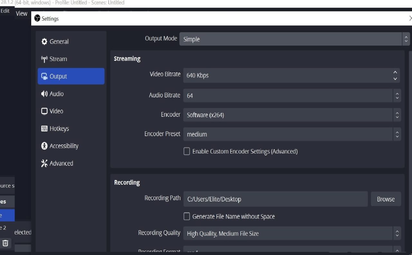Open the View menu in the OBS main window
The width and height of the screenshot is (412, 255).
point(22,13)
